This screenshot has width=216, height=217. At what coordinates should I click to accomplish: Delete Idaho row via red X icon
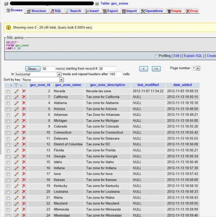24,162
